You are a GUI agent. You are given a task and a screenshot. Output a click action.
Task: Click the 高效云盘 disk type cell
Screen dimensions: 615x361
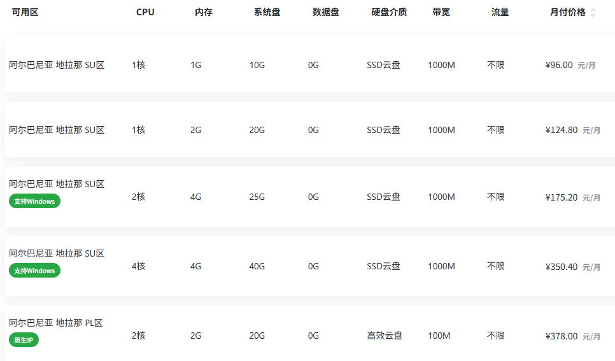[385, 336]
